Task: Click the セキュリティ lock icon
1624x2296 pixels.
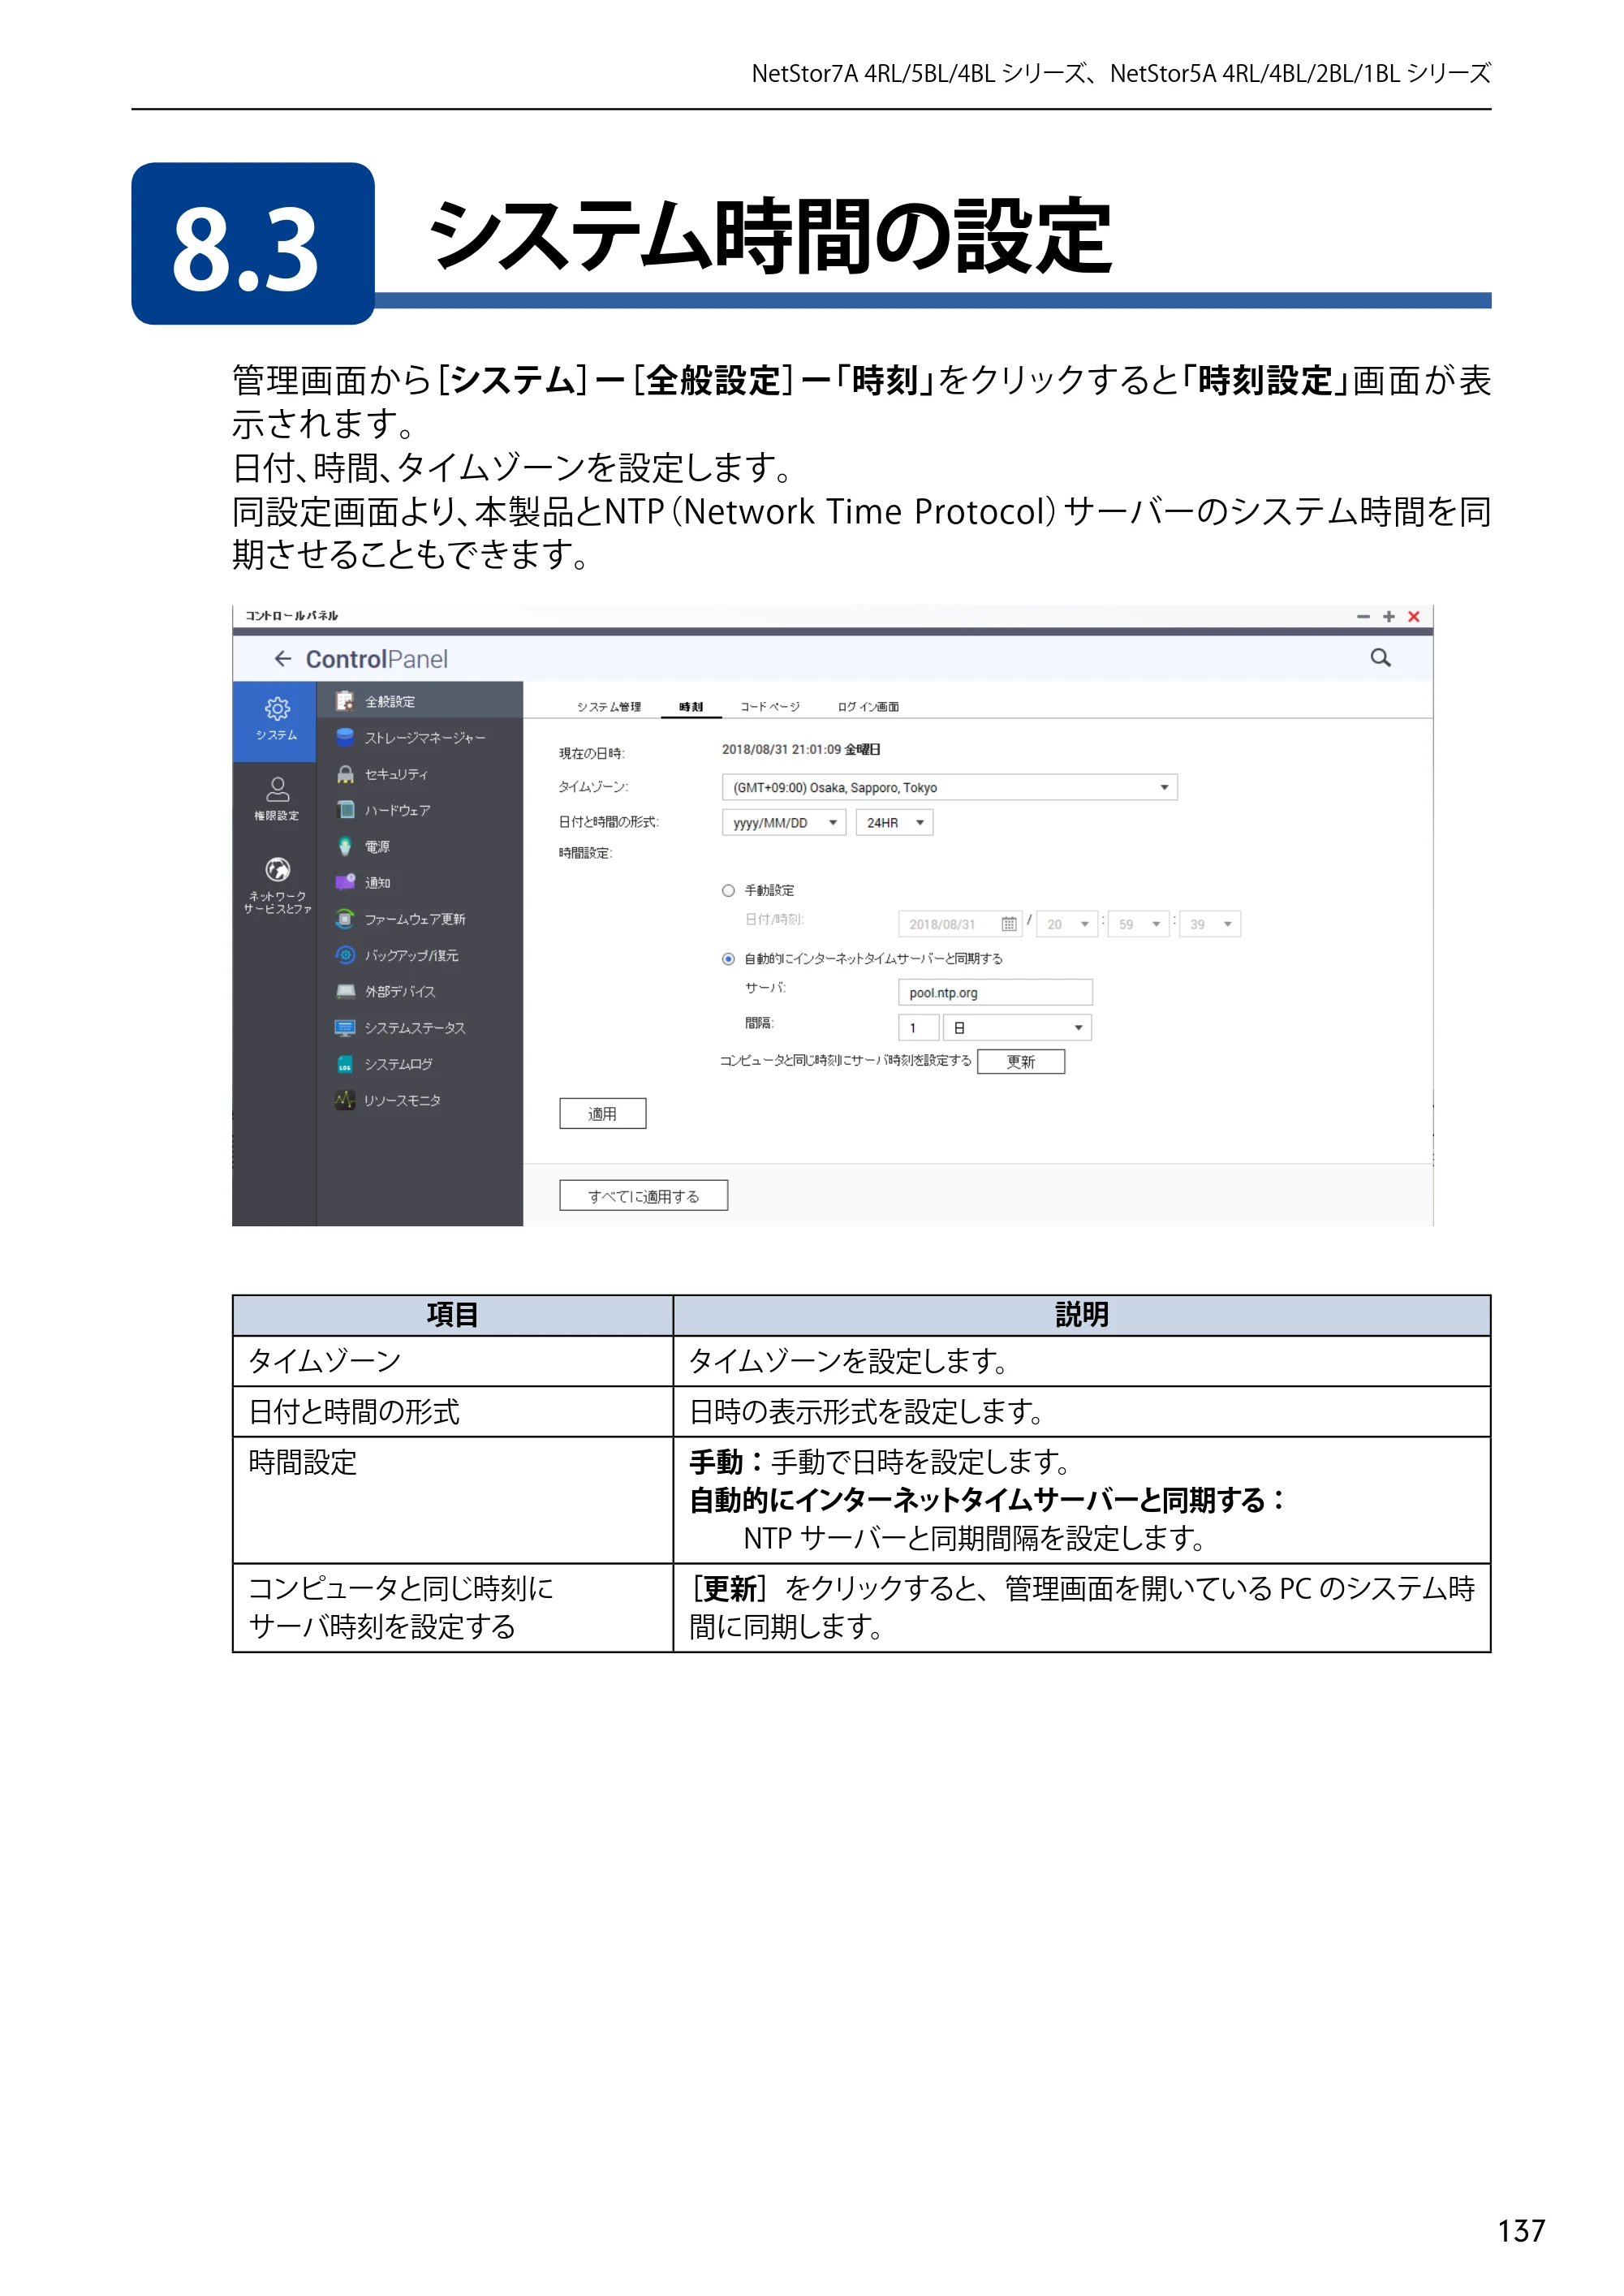Action: (345, 774)
